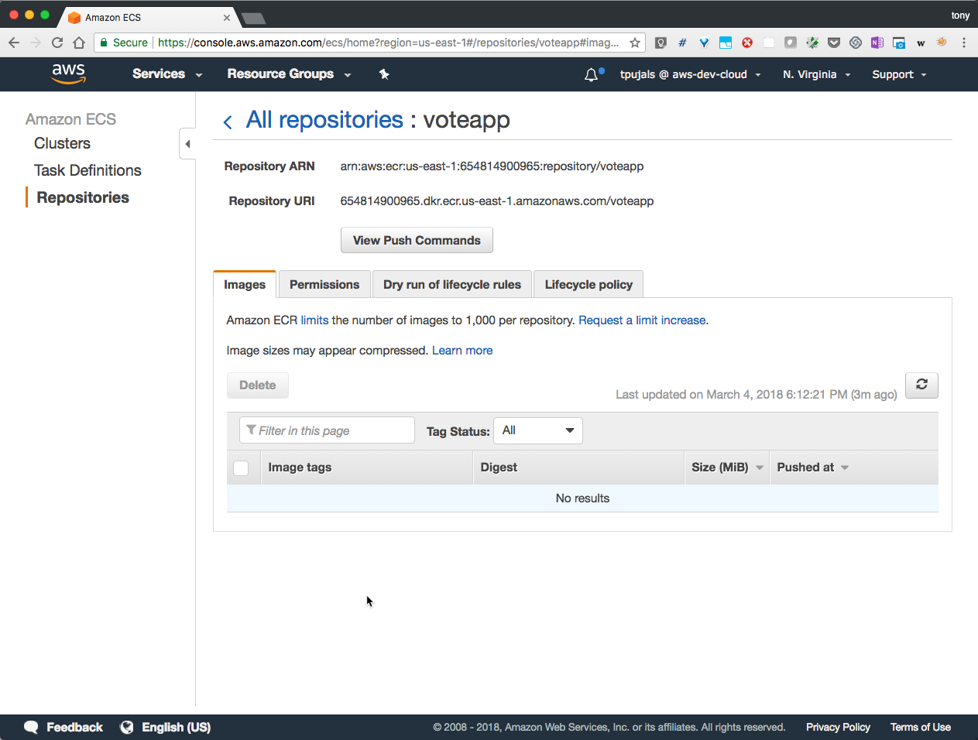Open the Learn more link
Viewport: 978px width, 740px height.
pos(462,351)
